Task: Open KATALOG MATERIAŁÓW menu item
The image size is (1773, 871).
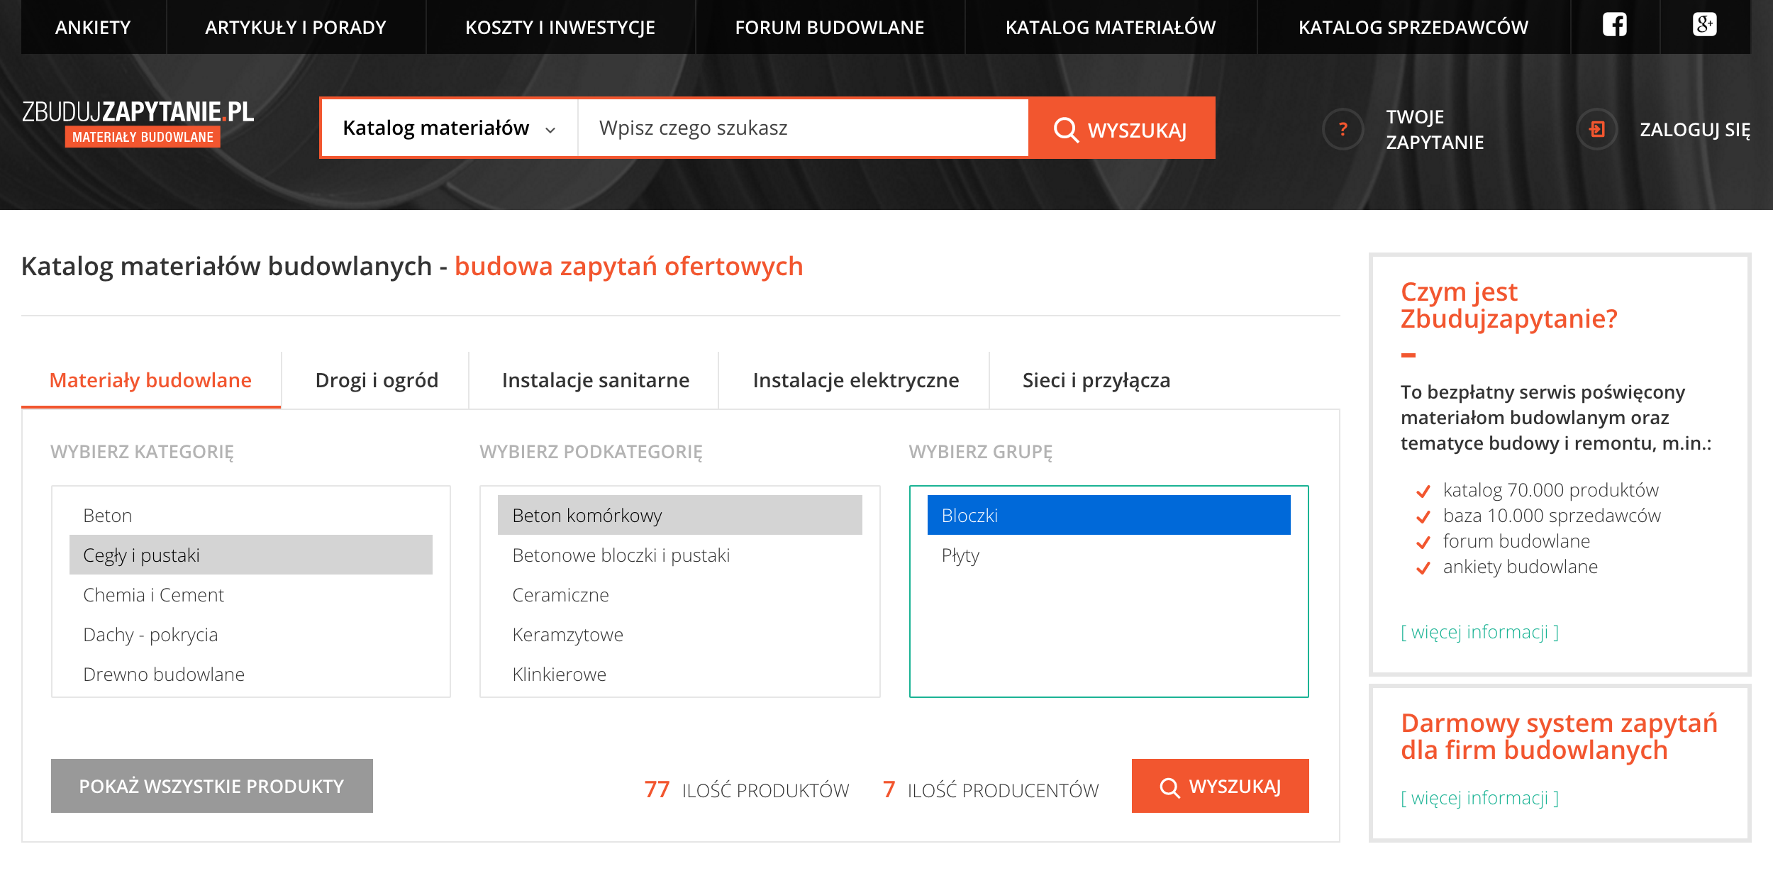Action: [x=1111, y=27]
